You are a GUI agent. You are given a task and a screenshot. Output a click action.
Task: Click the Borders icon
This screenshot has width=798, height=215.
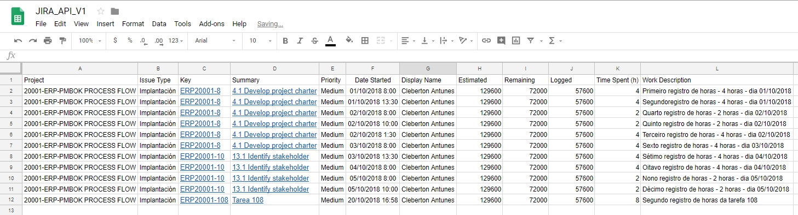click(365, 40)
